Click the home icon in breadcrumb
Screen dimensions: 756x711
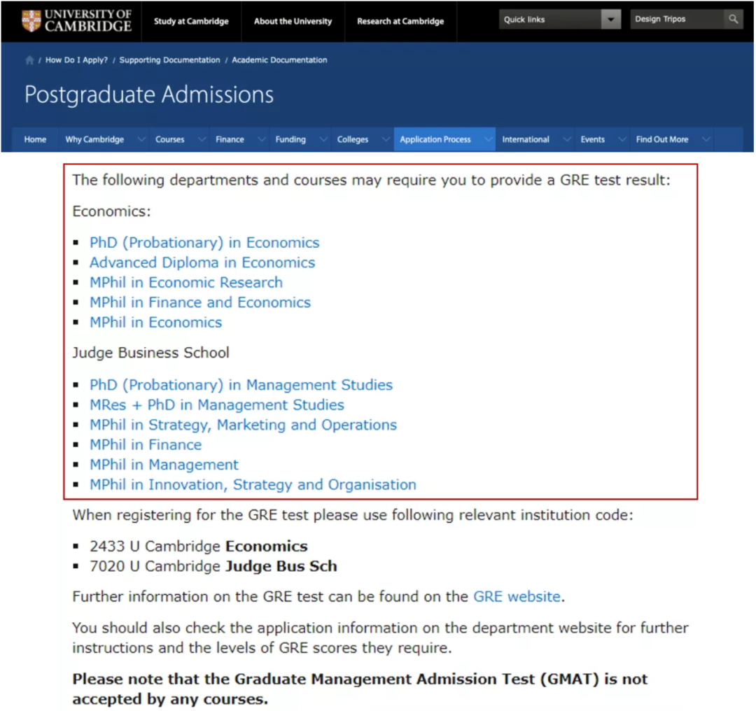point(29,60)
